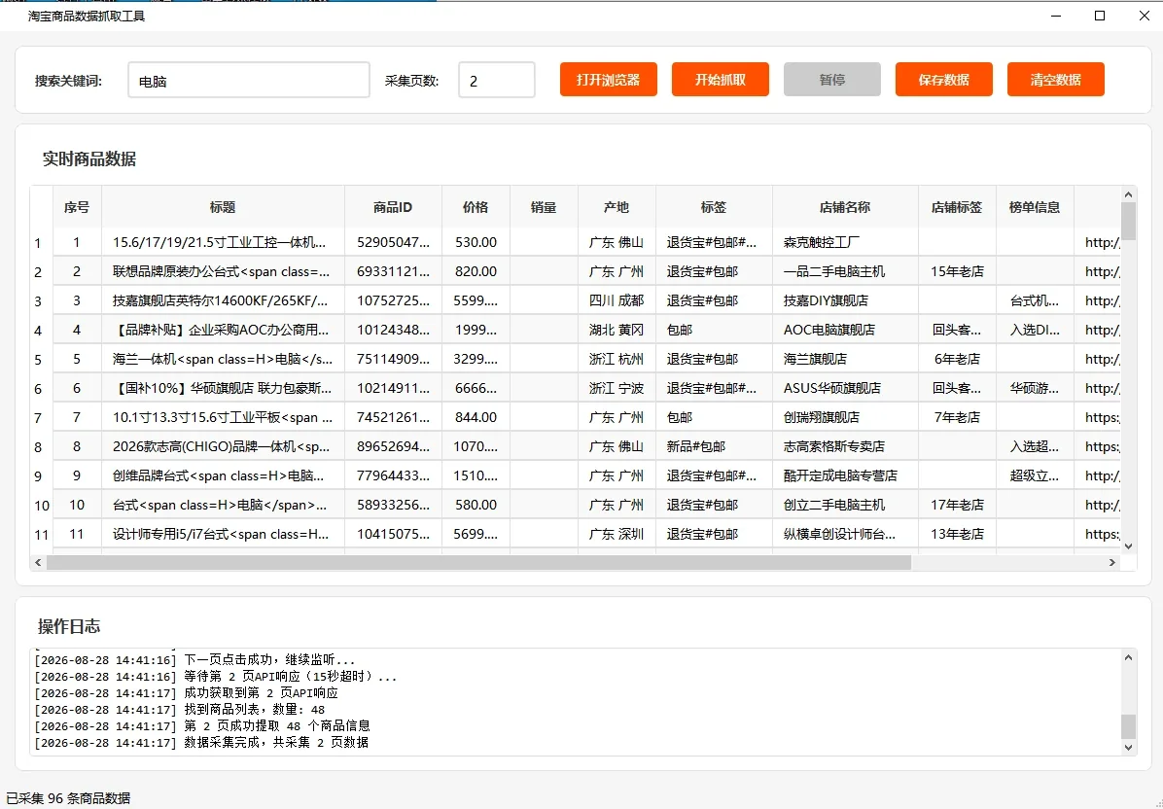Screen dimensions: 1163x809
Task: Focus the 搜索关键词 input field
Action: [249, 80]
